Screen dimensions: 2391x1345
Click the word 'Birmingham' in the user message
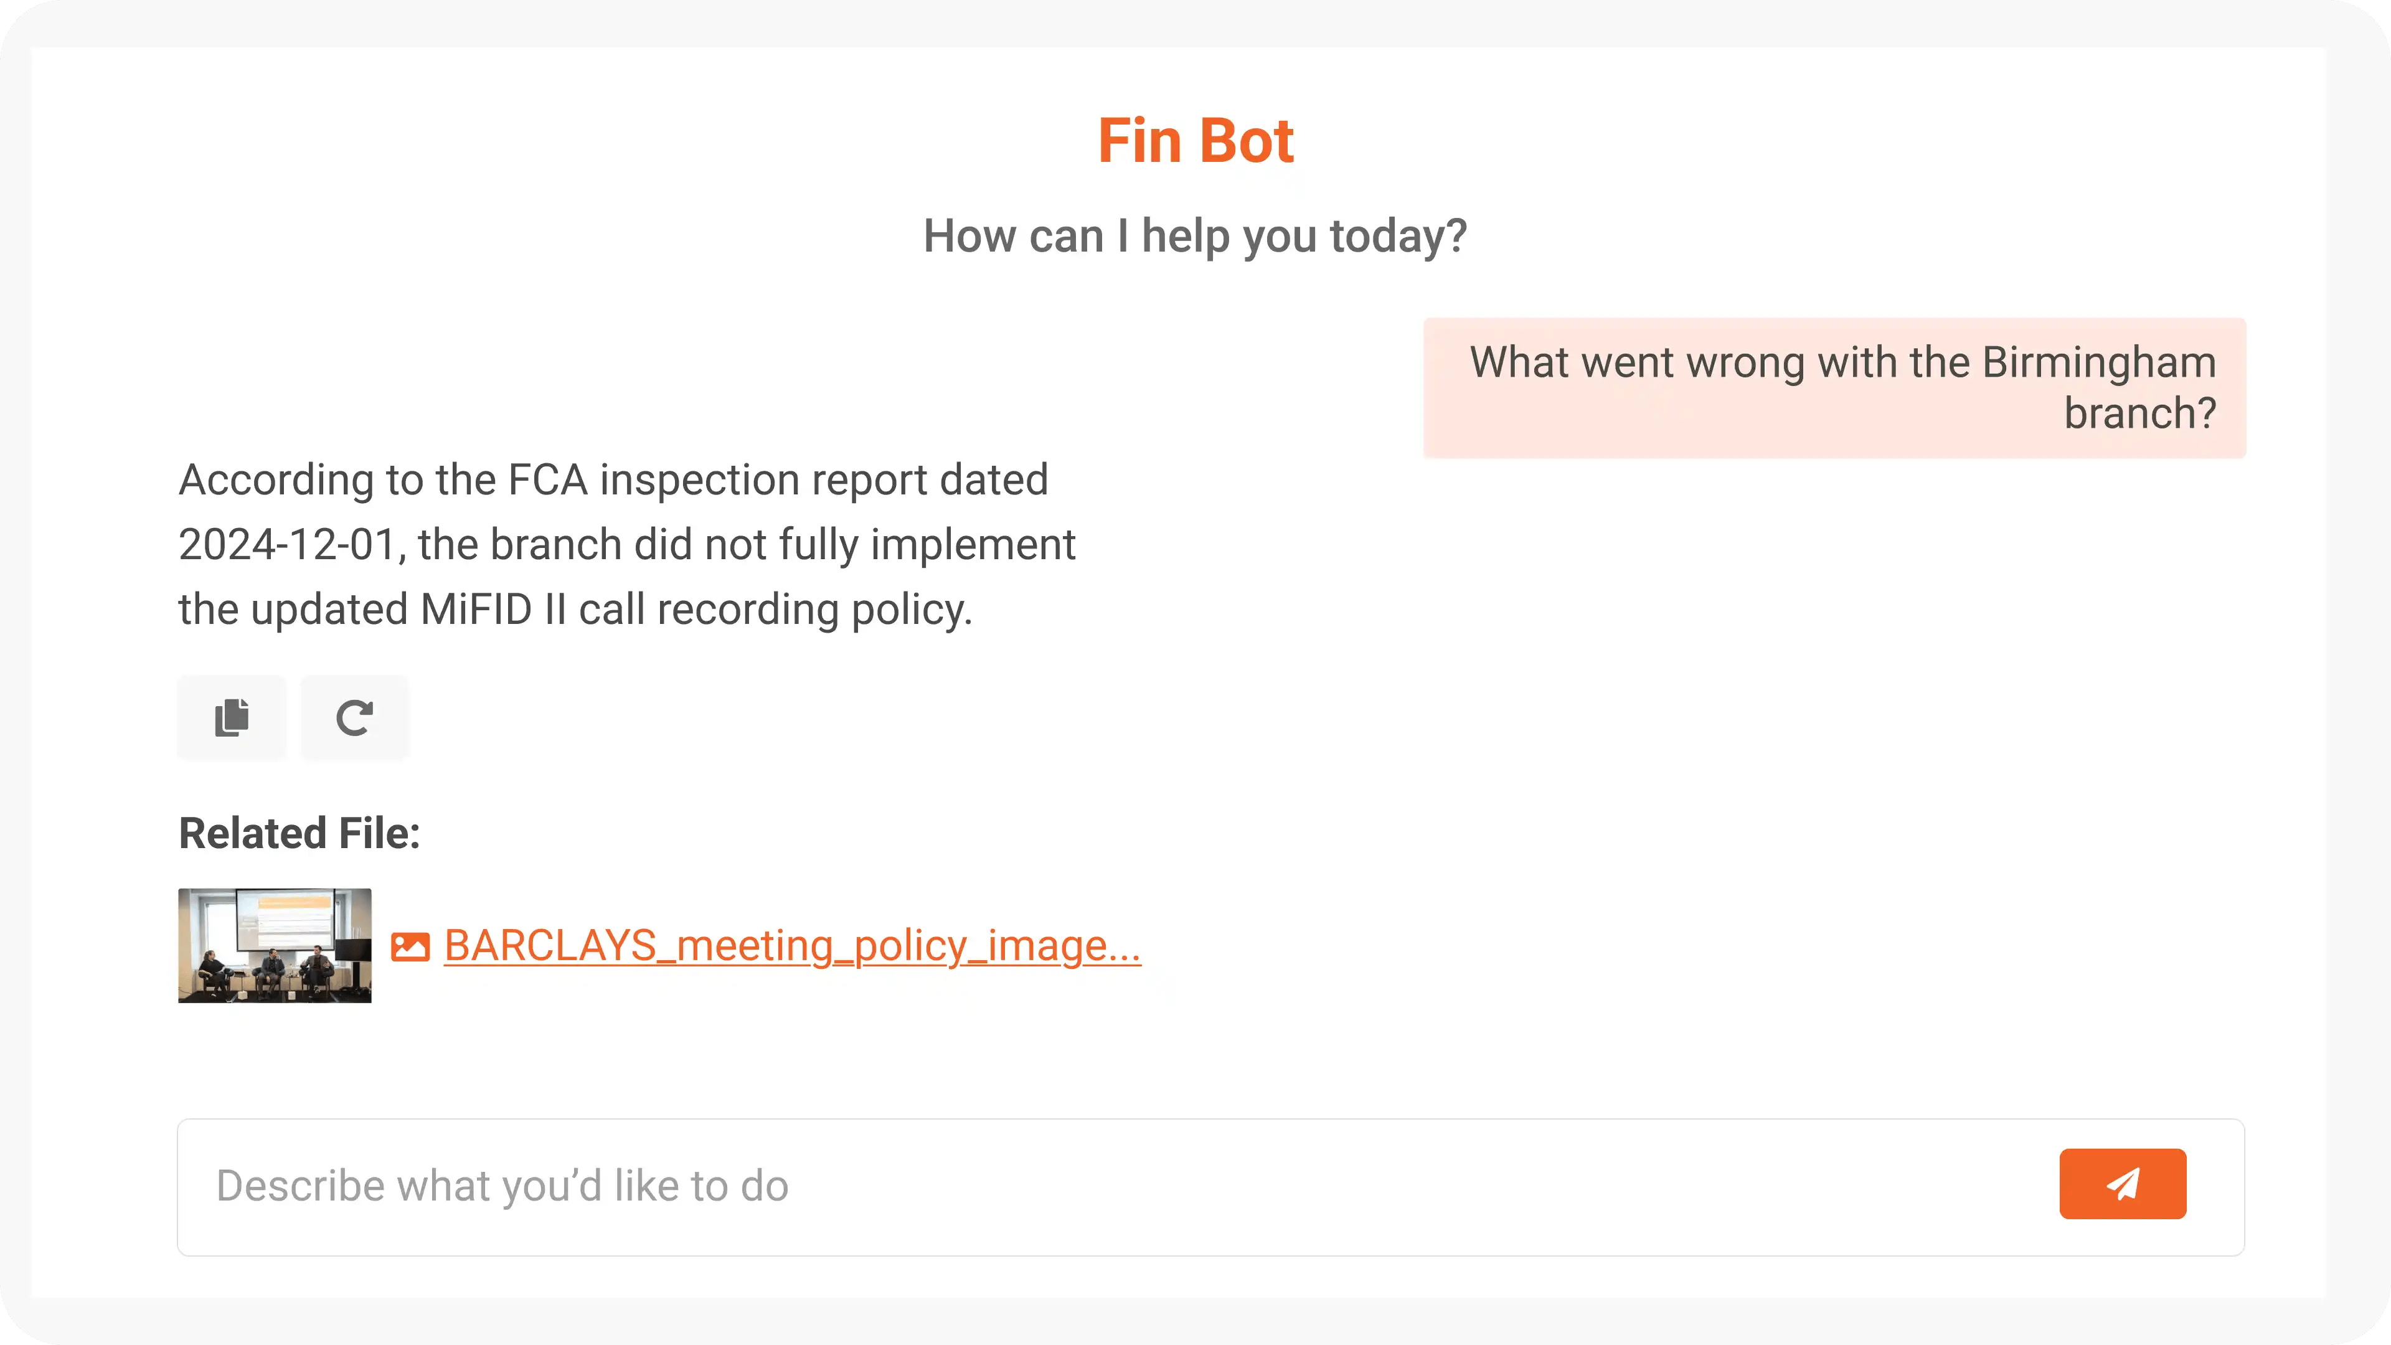tap(2098, 362)
